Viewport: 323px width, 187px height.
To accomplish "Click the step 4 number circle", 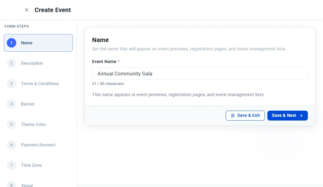I will [x=11, y=104].
